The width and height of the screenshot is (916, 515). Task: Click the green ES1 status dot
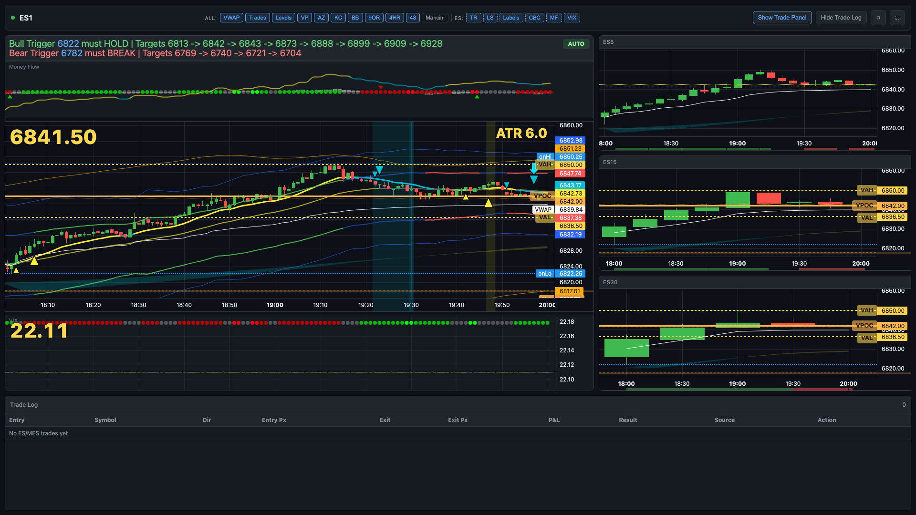pyautogui.click(x=13, y=18)
